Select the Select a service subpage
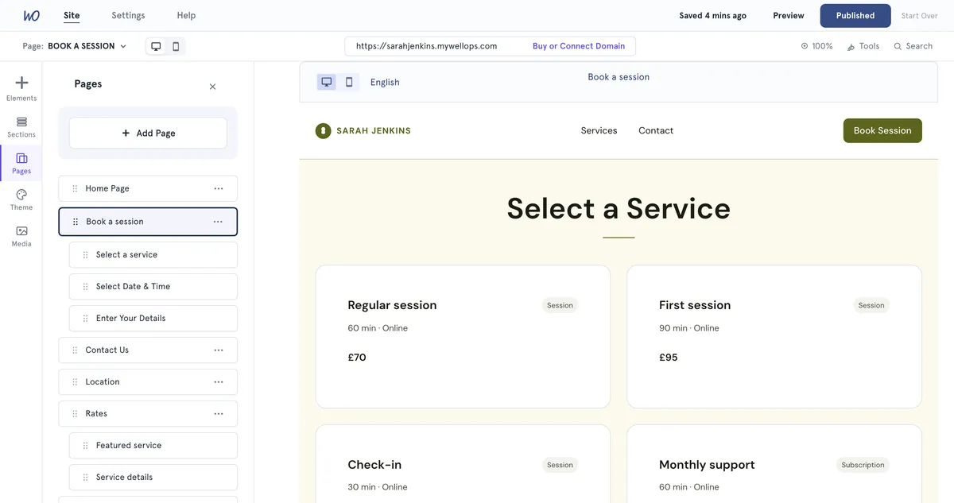The image size is (954, 503). coord(153,254)
